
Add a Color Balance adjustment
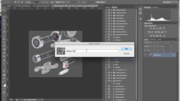click(x=152, y=32)
